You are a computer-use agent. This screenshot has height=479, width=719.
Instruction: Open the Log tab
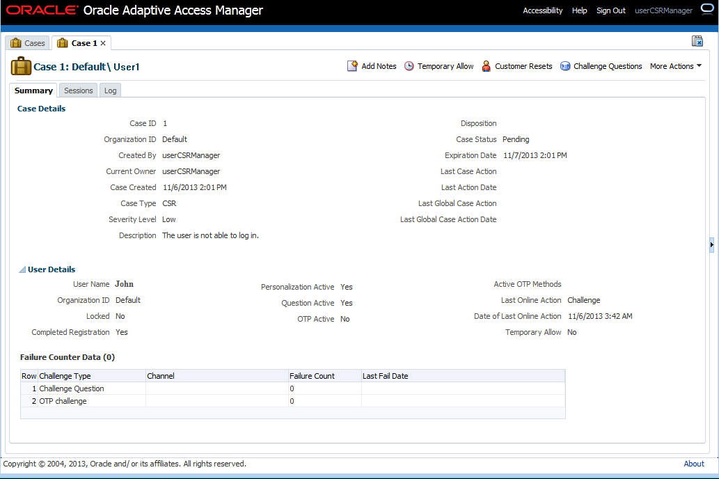click(x=110, y=91)
